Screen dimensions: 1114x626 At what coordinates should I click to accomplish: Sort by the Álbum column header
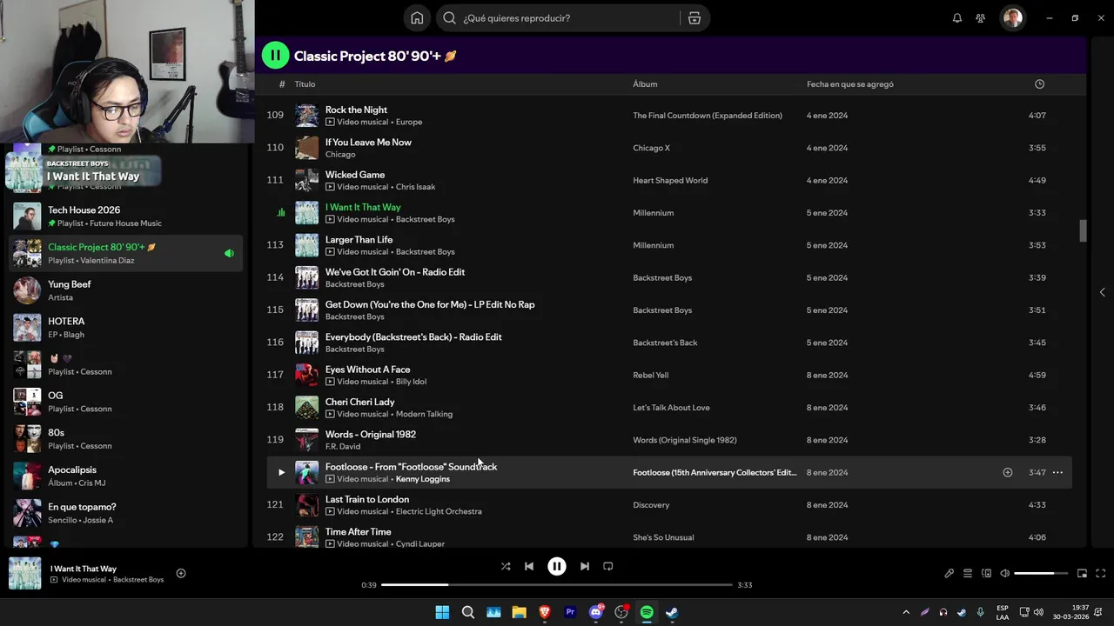pos(645,84)
